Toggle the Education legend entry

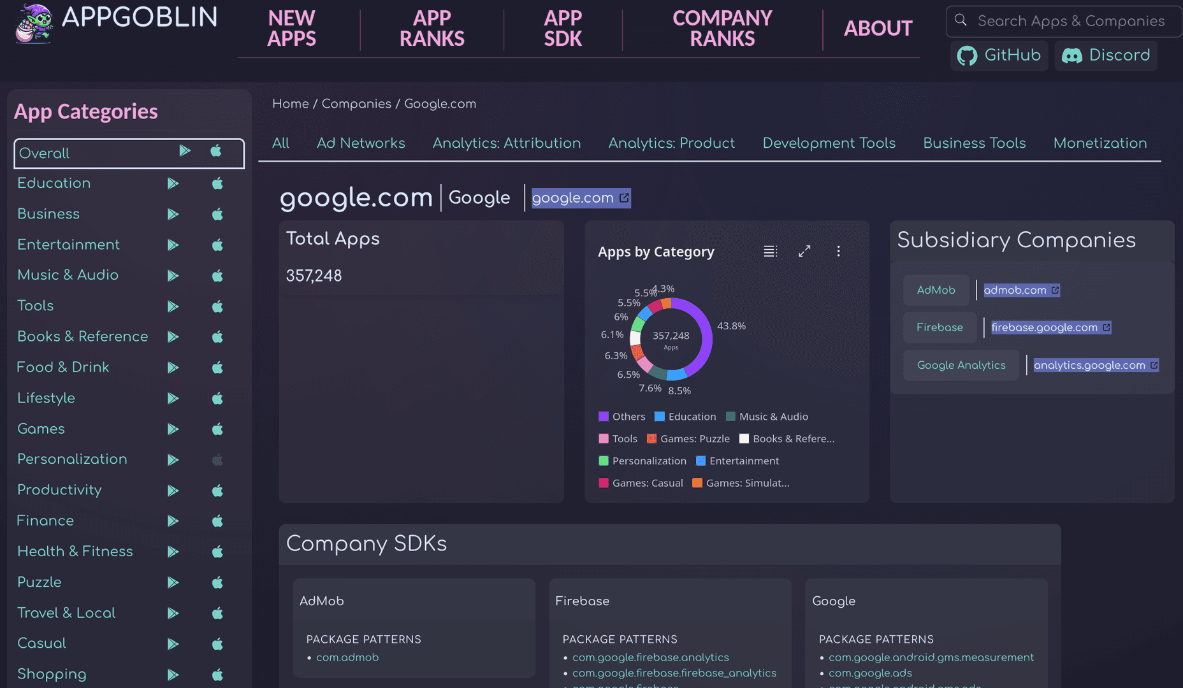coord(692,417)
